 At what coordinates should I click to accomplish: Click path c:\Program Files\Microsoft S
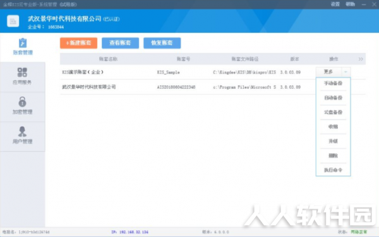(244, 87)
